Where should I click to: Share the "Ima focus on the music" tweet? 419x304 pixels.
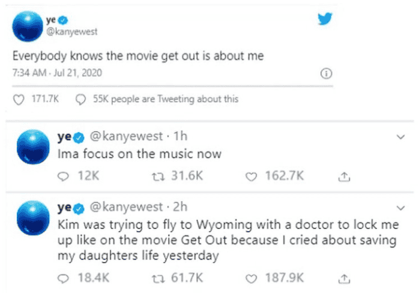[x=345, y=177]
